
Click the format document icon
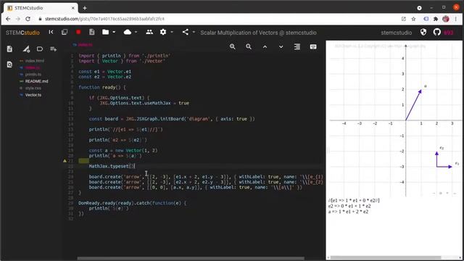pyautogui.click(x=297, y=46)
